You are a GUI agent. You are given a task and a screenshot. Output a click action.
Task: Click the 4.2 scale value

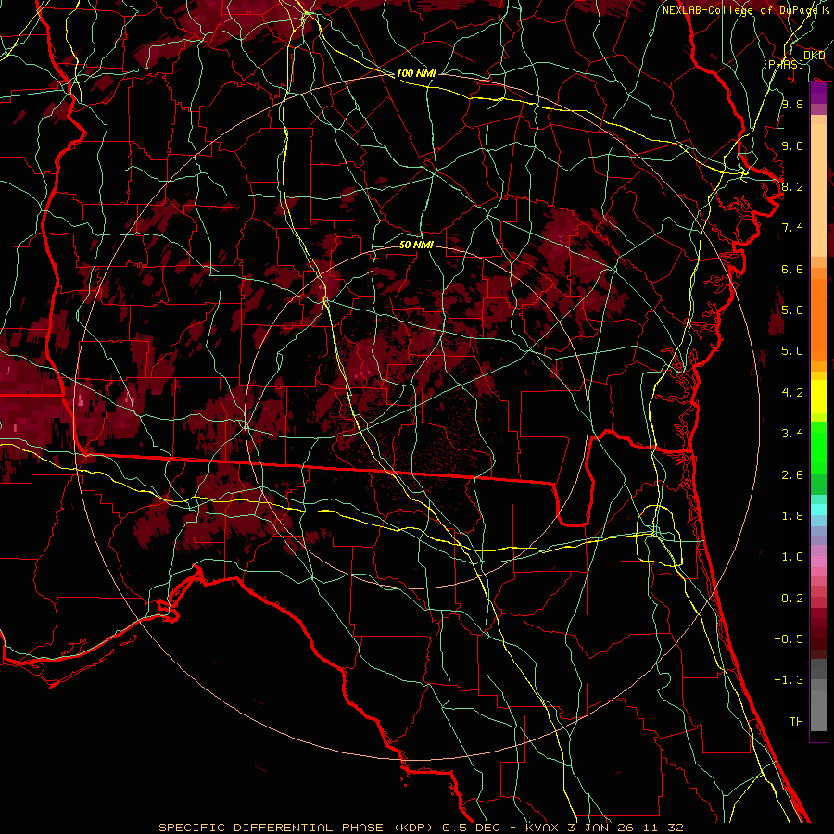click(x=792, y=393)
